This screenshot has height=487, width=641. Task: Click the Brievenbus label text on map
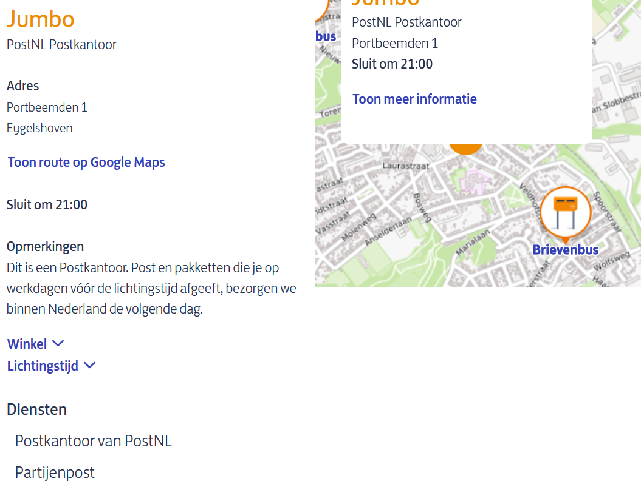coord(566,250)
